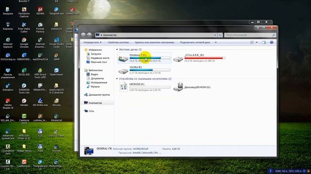Launch Free Video Cutter shortcut
Screen dimensions: 311x174
(24, 28)
